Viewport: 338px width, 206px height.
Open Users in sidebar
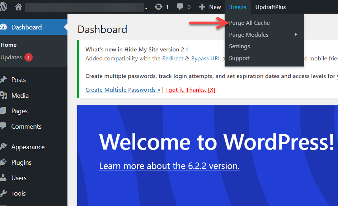pos(19,178)
